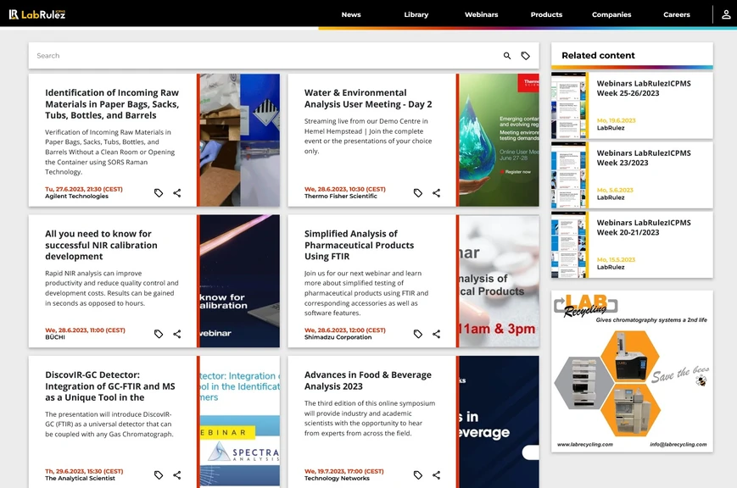
Task: Open the Companies menu
Action: pos(611,14)
